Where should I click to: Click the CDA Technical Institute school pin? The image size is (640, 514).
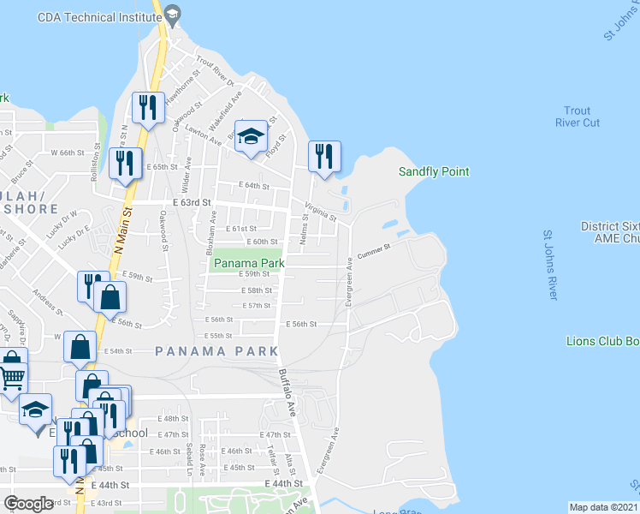[x=173, y=15]
